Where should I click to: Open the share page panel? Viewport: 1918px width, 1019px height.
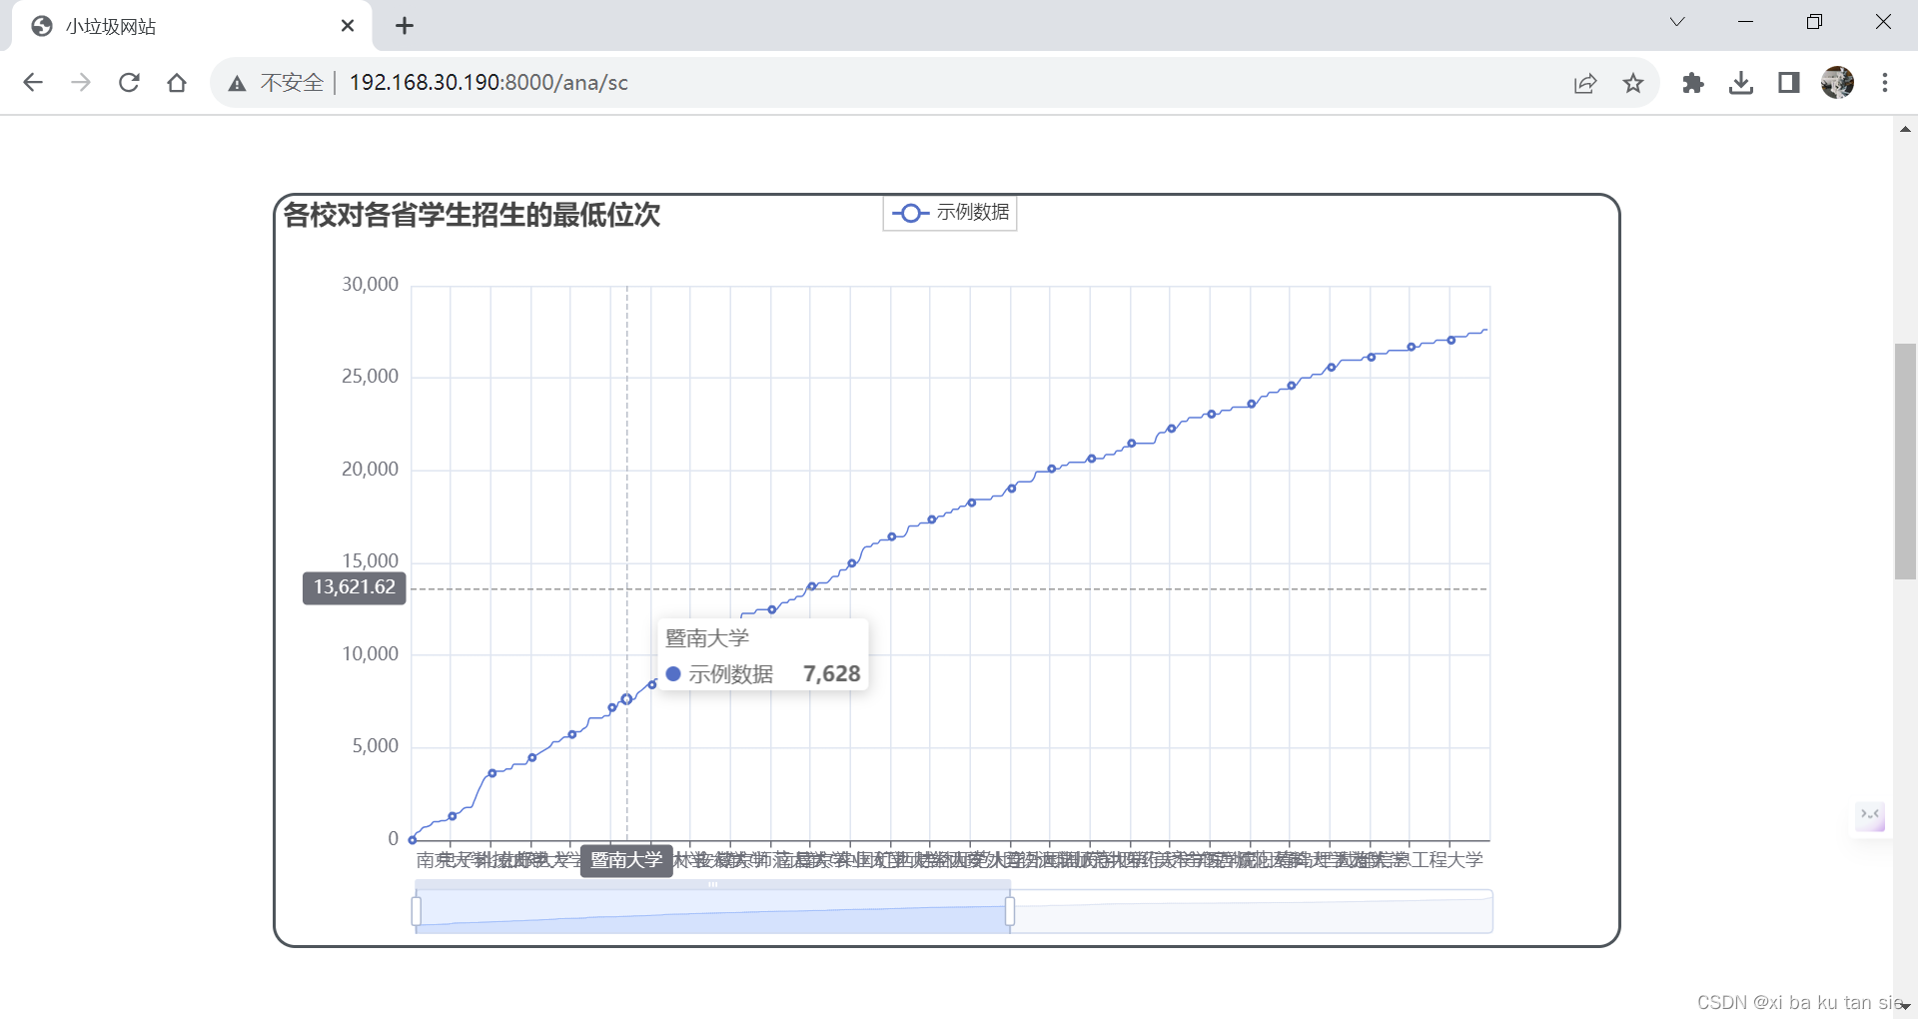point(1585,83)
